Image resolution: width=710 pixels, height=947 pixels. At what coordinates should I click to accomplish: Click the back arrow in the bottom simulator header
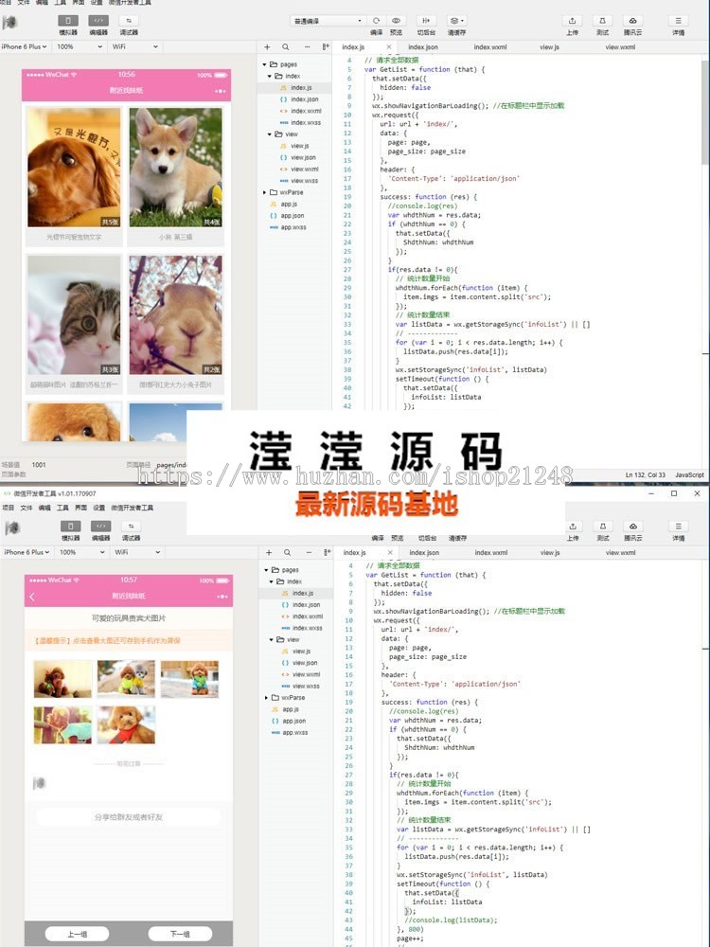tap(32, 597)
